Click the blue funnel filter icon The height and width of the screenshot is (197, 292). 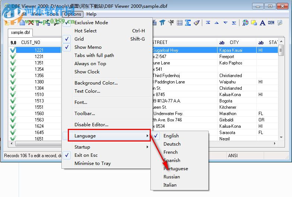pyautogui.click(x=162, y=23)
